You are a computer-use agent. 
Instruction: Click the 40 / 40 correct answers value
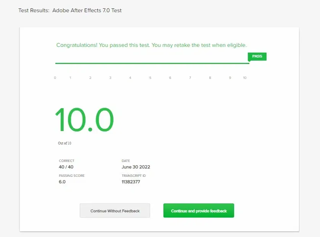(66, 167)
